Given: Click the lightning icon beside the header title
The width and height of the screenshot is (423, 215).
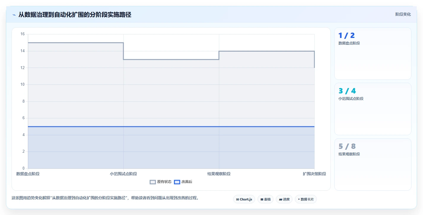Looking at the screenshot, I should tap(14, 15).
